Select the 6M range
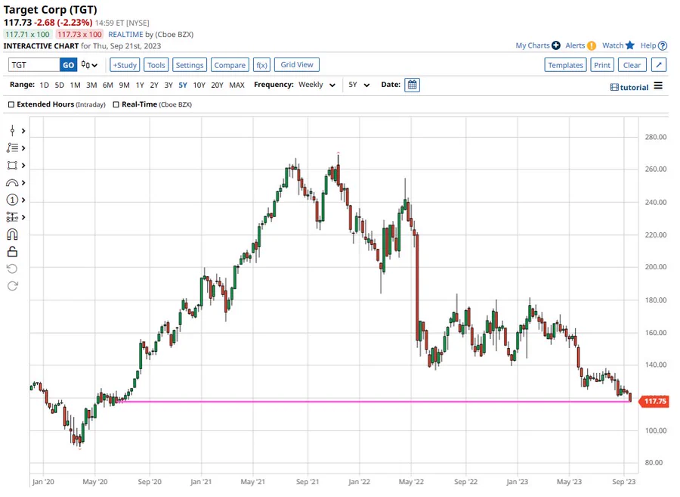 107,85
